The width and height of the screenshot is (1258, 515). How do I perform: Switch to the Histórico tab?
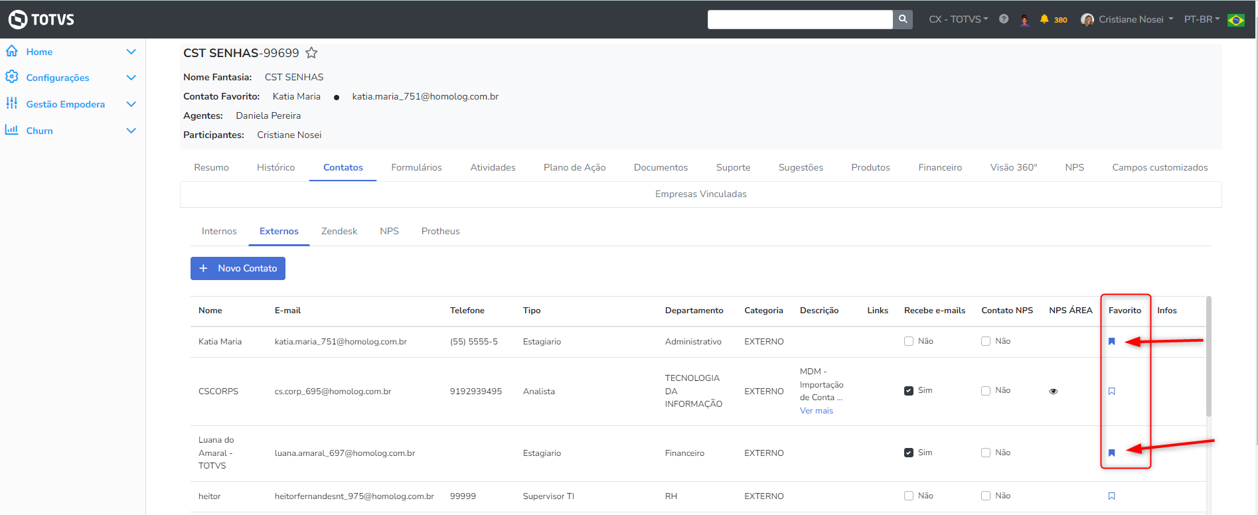275,167
